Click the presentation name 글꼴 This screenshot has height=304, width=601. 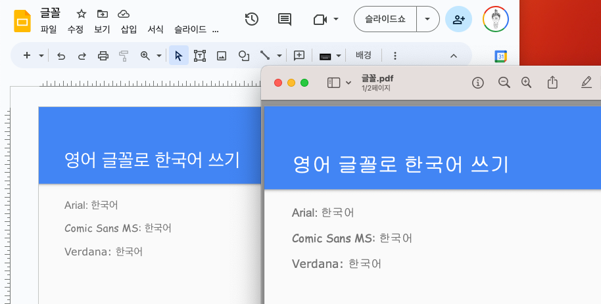(50, 13)
